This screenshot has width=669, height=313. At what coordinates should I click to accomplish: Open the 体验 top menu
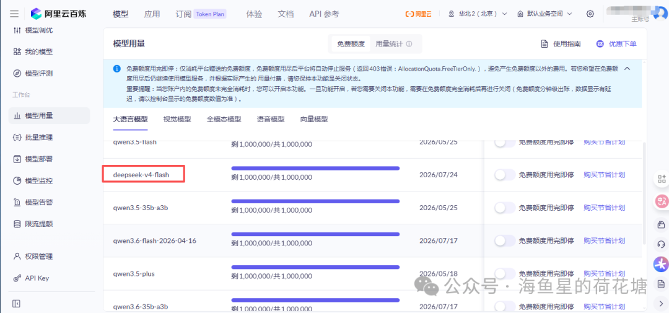point(254,14)
